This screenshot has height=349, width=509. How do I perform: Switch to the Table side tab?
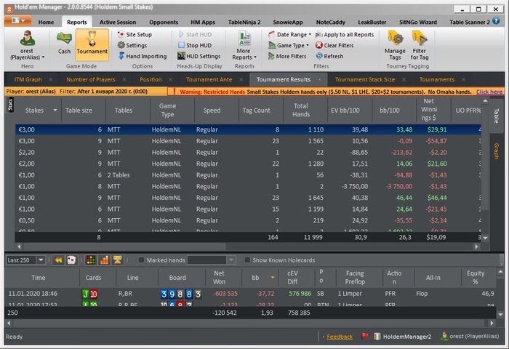(496, 116)
